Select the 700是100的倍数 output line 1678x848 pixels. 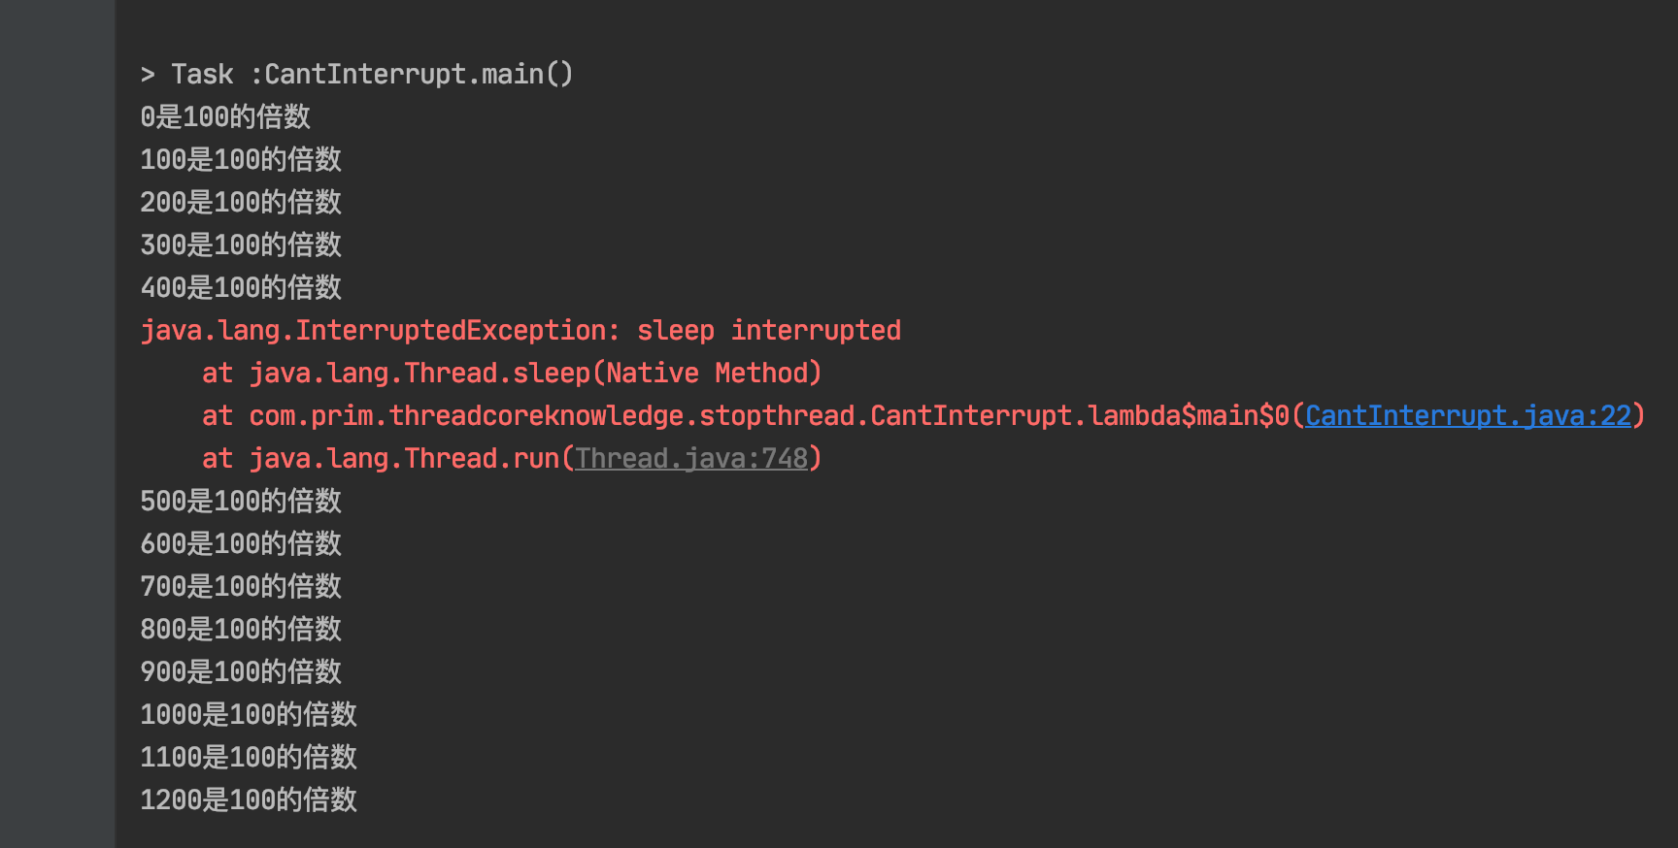(241, 587)
